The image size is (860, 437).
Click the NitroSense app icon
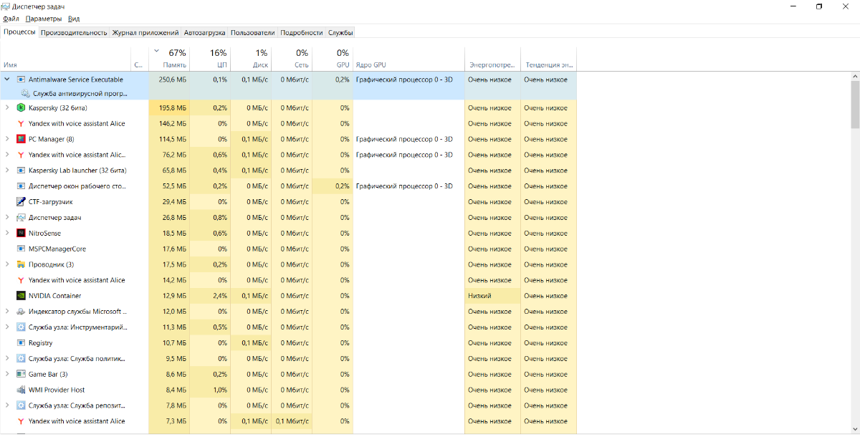[21, 234]
